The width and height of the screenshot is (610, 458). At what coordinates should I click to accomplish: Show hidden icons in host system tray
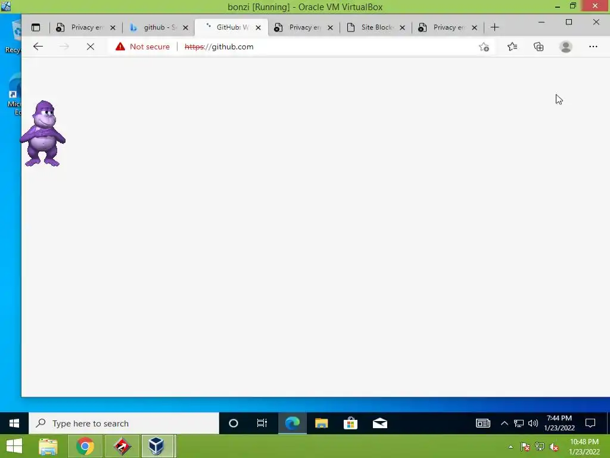[x=511, y=447]
